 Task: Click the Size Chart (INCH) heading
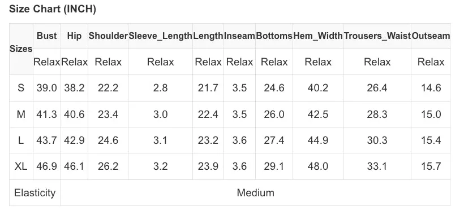coord(53,9)
